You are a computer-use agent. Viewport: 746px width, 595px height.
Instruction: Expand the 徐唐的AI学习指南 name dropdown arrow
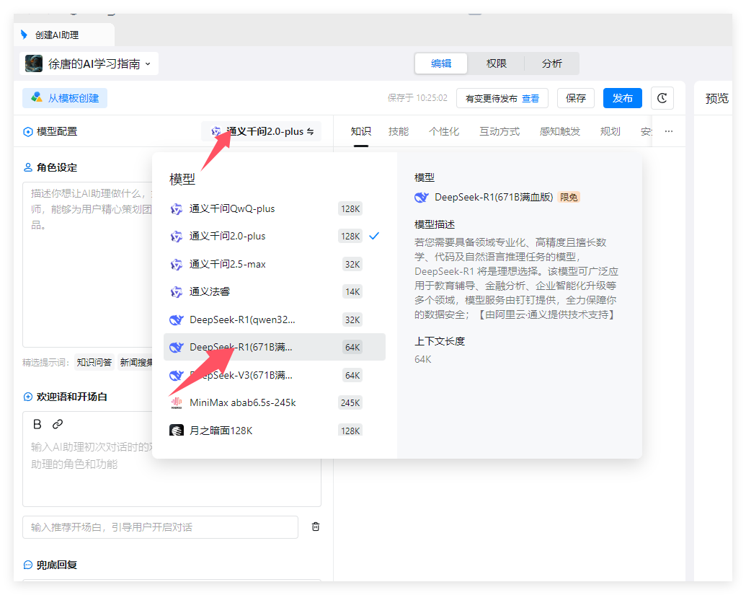click(x=148, y=63)
